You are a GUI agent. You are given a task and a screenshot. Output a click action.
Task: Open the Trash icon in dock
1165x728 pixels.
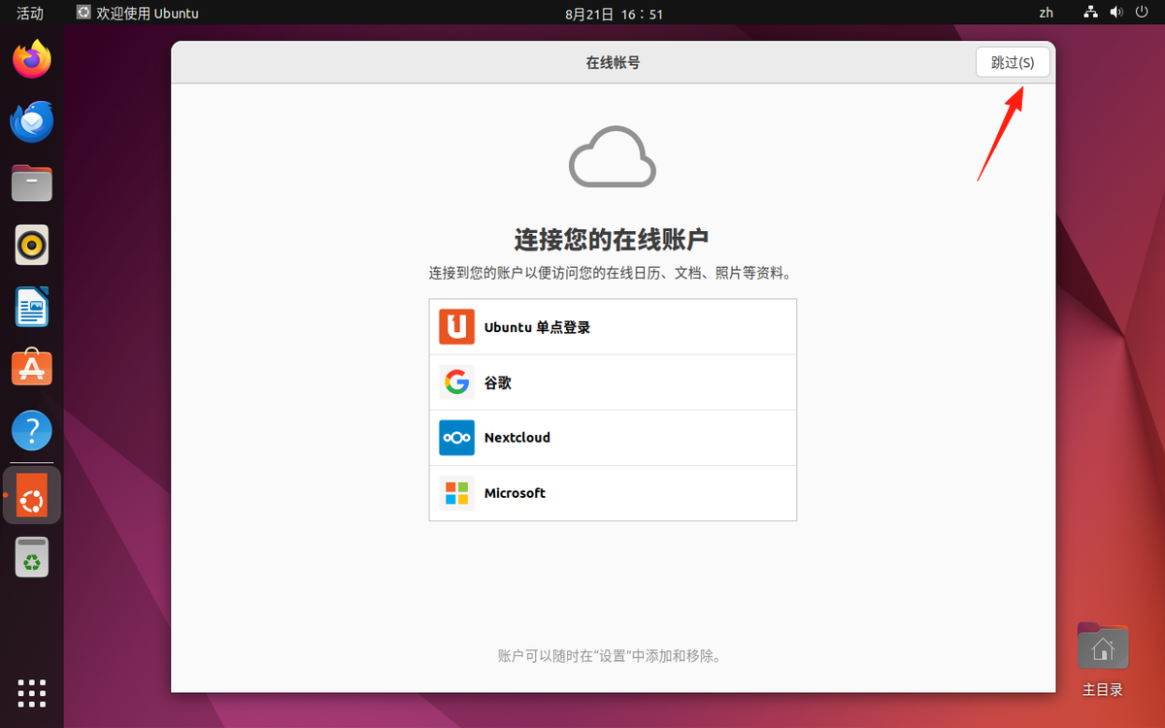tap(32, 557)
